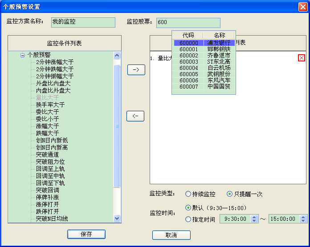This screenshot has width=310, height=247.
Task: Click the 保存 button
Action: coord(86,234)
